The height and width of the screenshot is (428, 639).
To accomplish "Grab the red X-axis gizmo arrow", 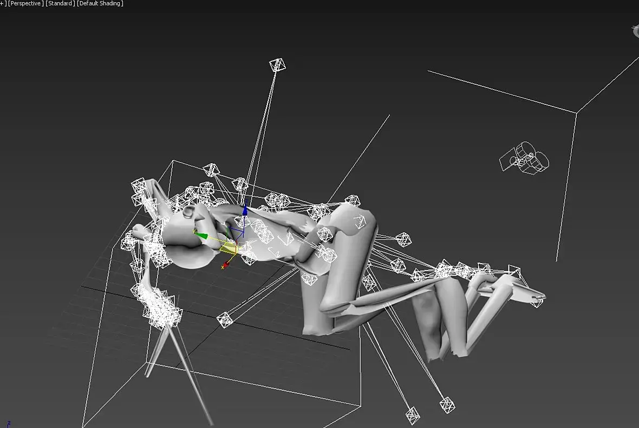I will click(x=225, y=265).
